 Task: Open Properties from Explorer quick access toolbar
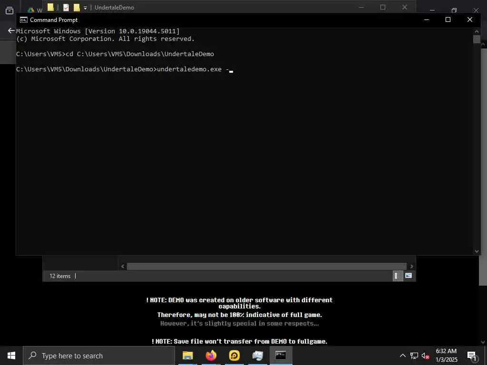click(66, 8)
